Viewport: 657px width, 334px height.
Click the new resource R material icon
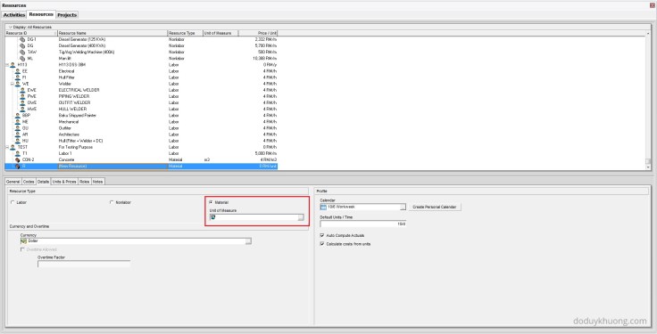pos(18,167)
